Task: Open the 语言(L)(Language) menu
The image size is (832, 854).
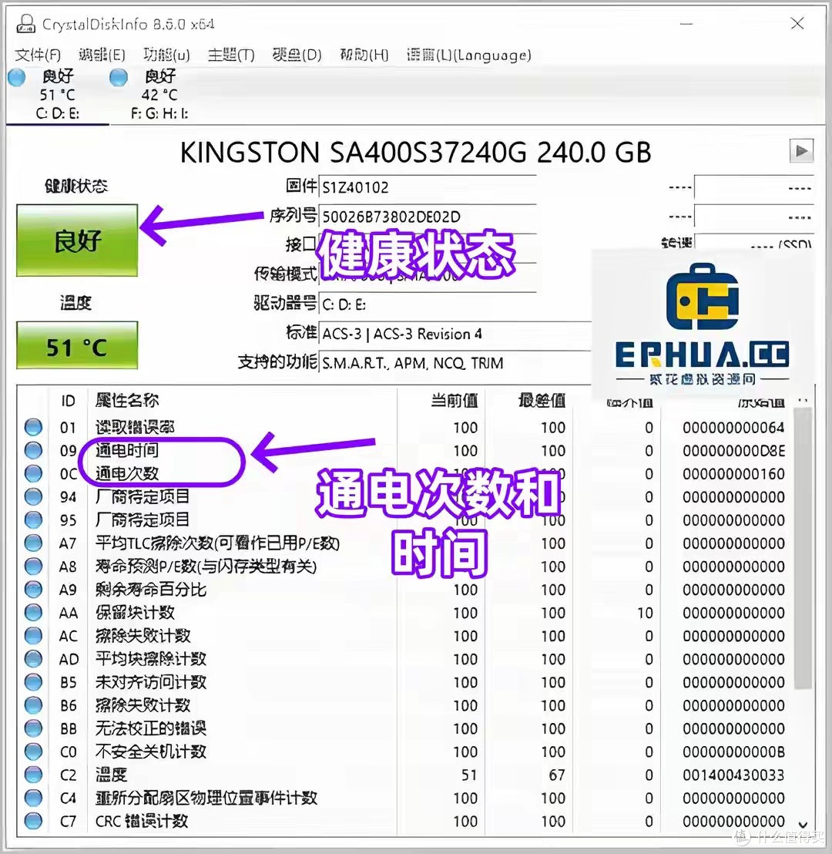Action: [x=468, y=55]
